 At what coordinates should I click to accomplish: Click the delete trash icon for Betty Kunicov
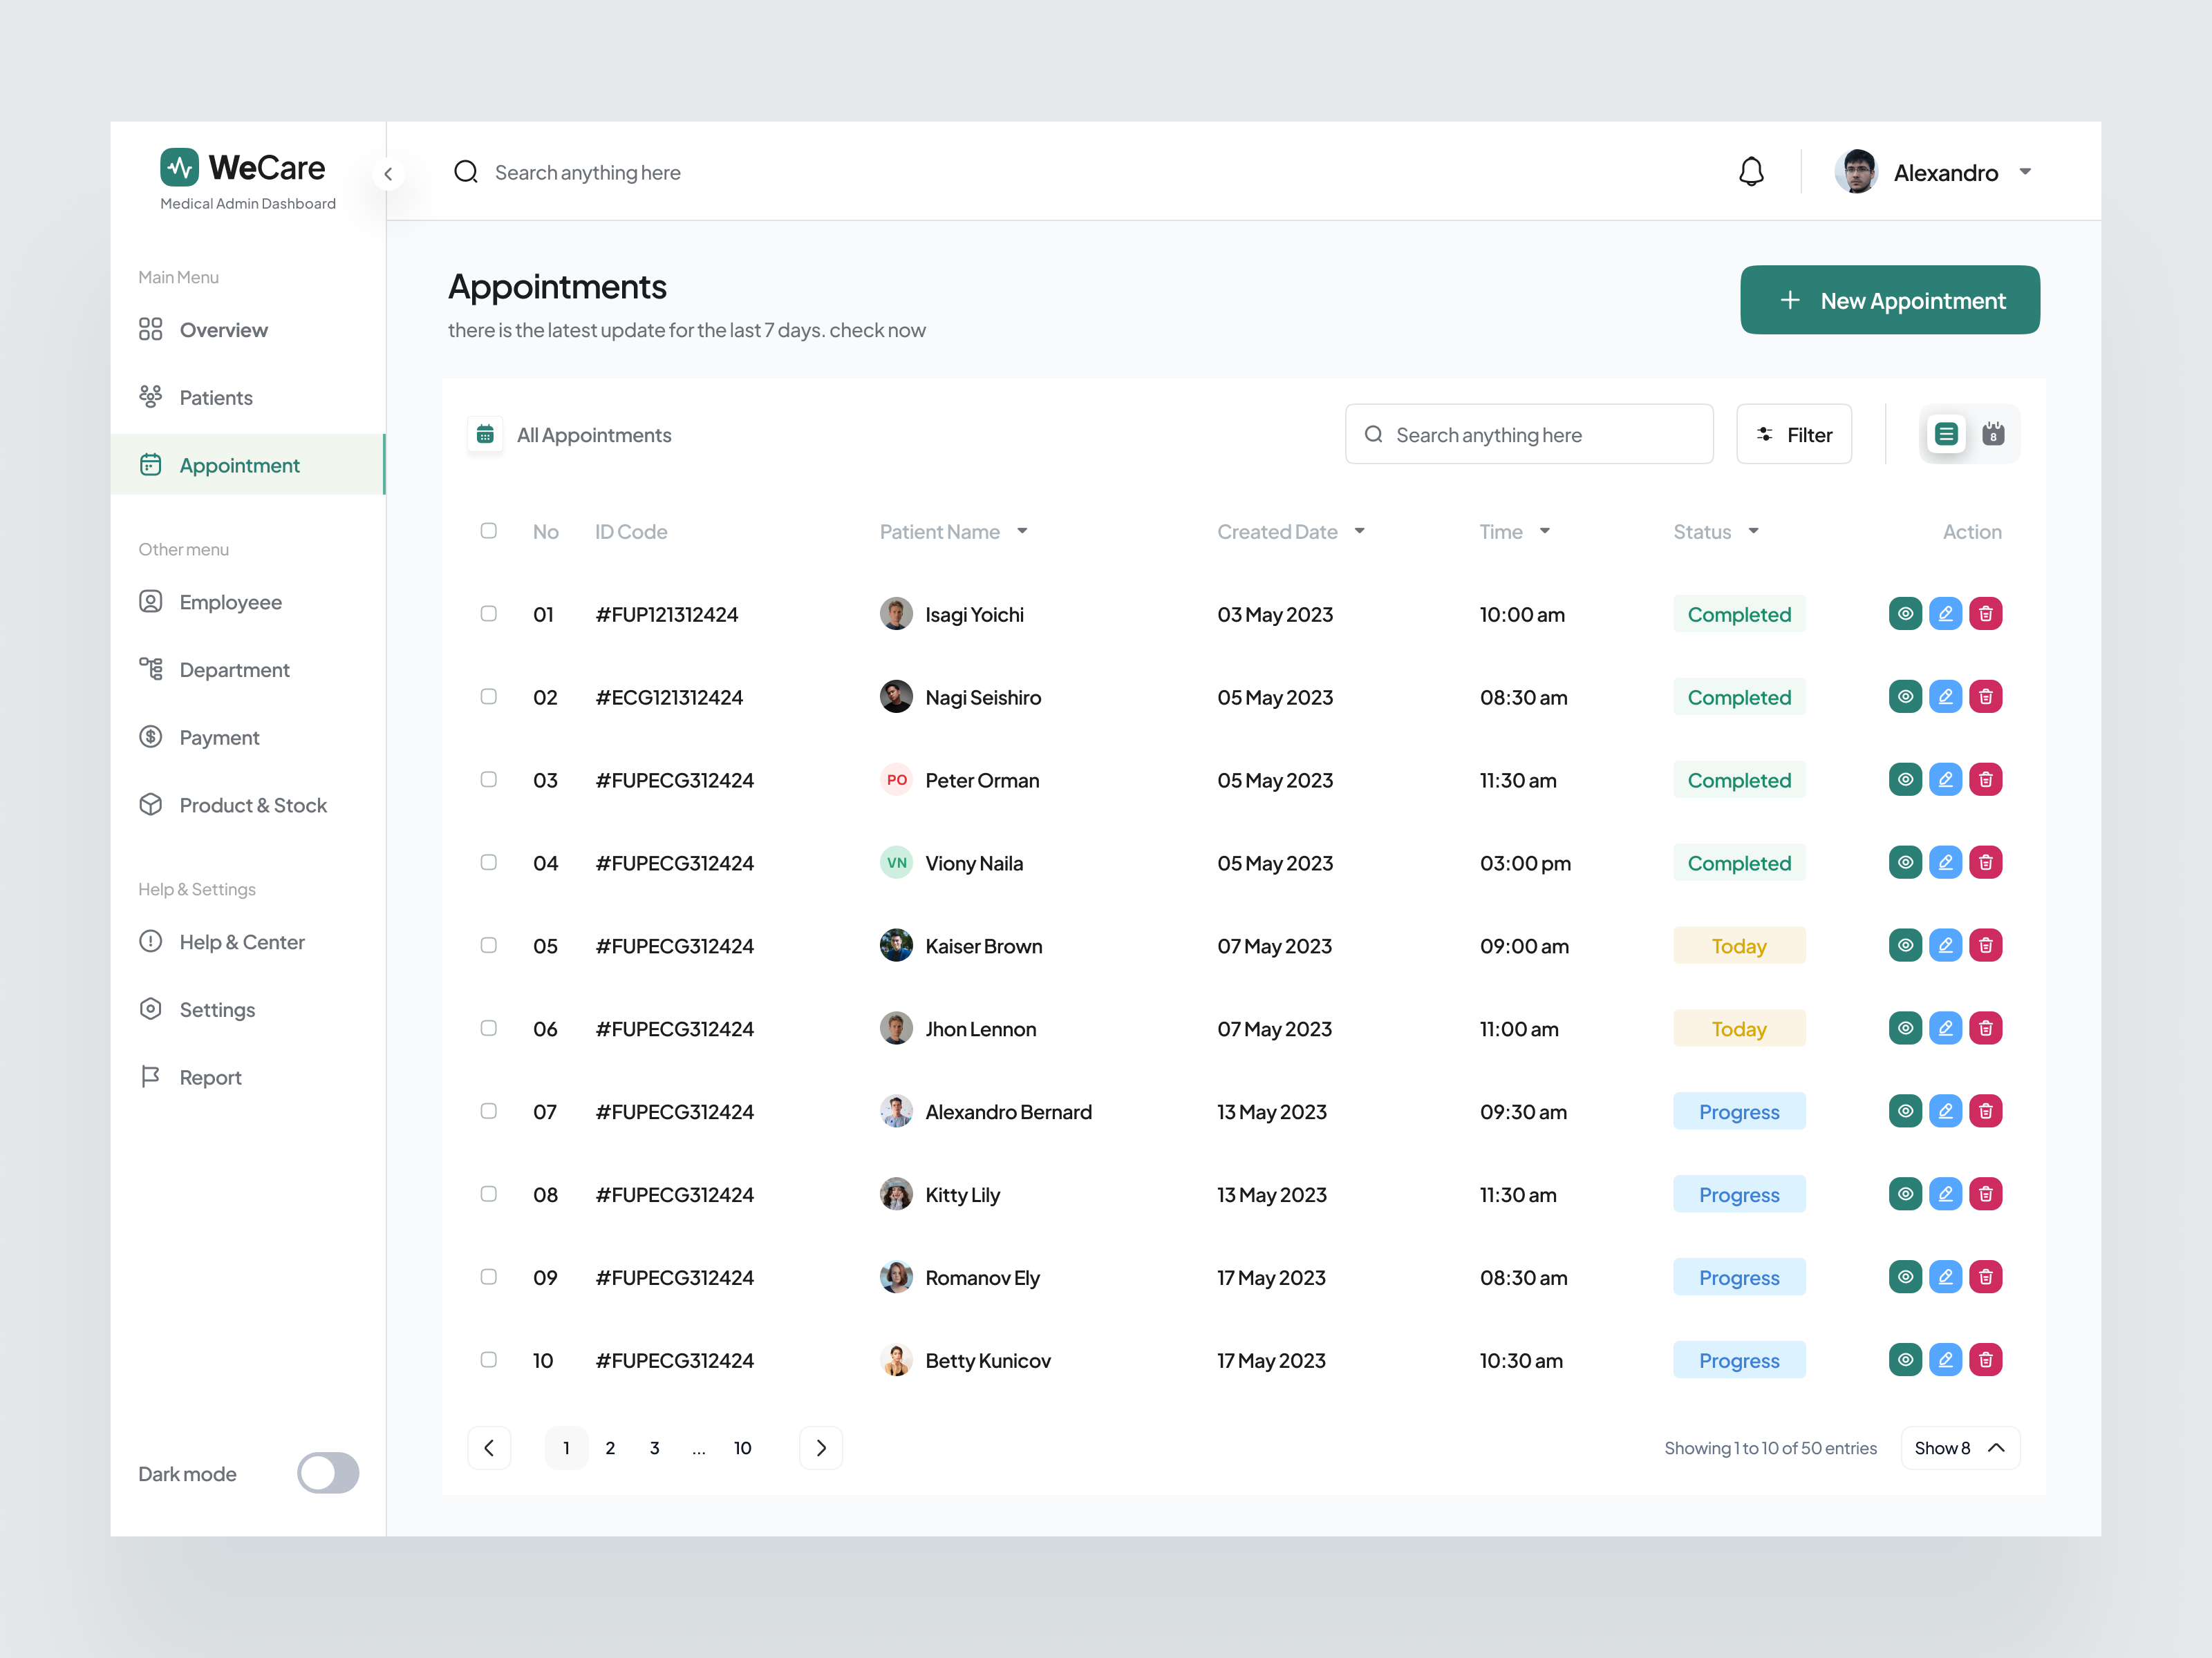point(1987,1359)
